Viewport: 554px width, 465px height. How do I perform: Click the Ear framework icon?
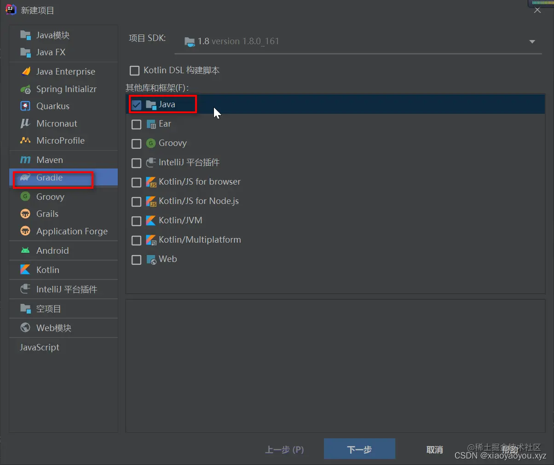tap(151, 124)
